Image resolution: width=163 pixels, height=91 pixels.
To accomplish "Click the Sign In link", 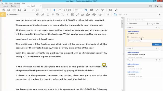I will (158, 6).
